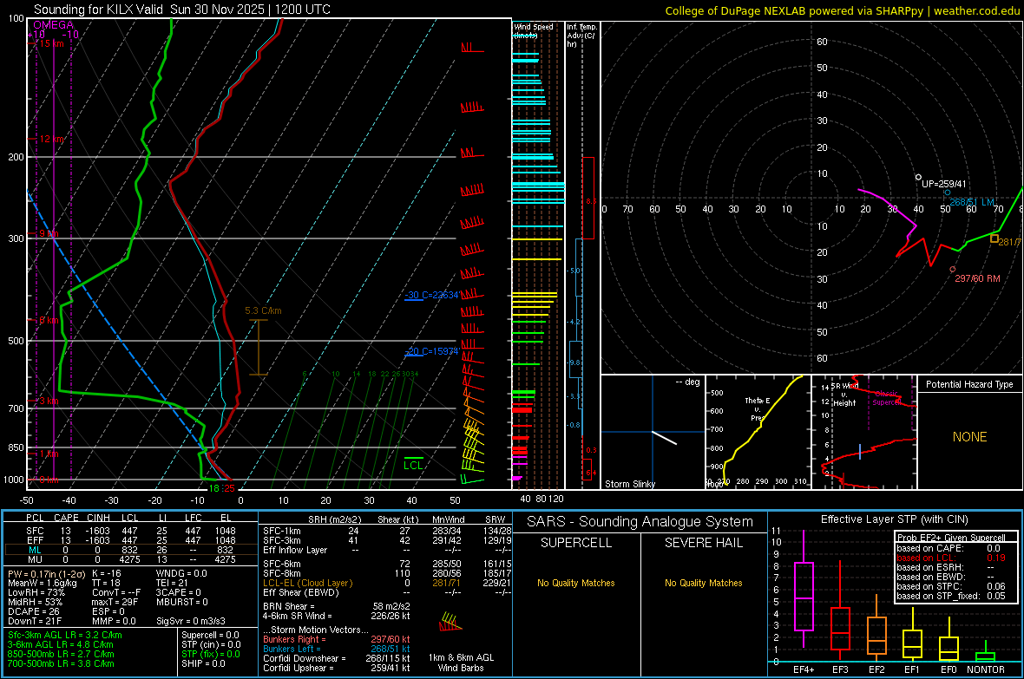
Task: Select the 6 km height marker
Action: coord(49,321)
